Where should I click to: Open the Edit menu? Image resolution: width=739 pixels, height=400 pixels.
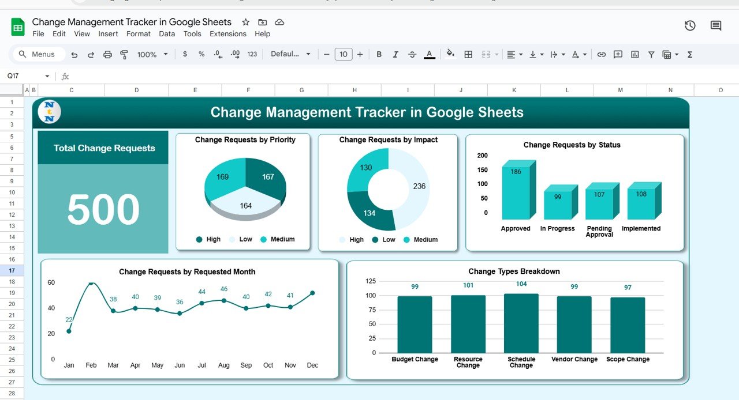click(x=59, y=34)
